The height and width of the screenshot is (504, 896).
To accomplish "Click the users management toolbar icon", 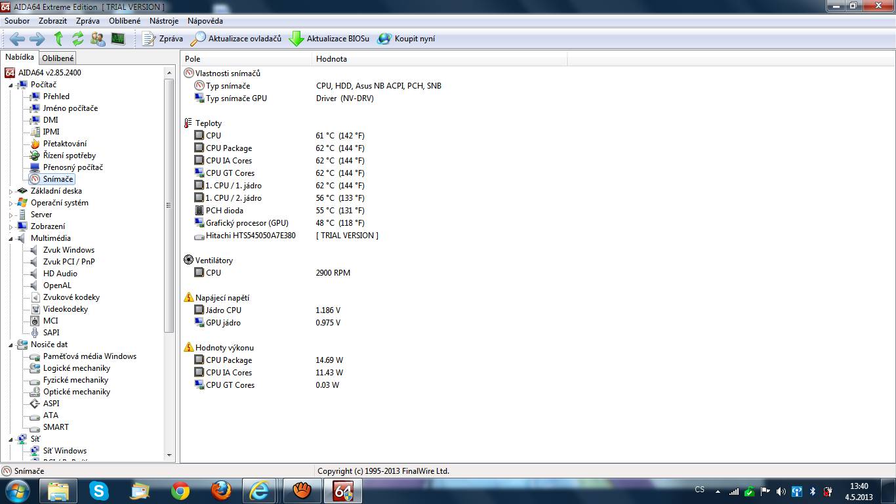I will (x=98, y=39).
